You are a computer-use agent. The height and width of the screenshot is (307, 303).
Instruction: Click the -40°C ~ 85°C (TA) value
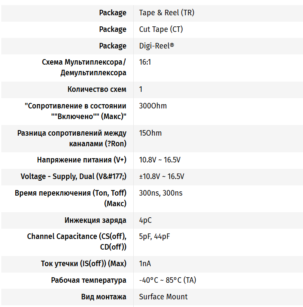168,280
